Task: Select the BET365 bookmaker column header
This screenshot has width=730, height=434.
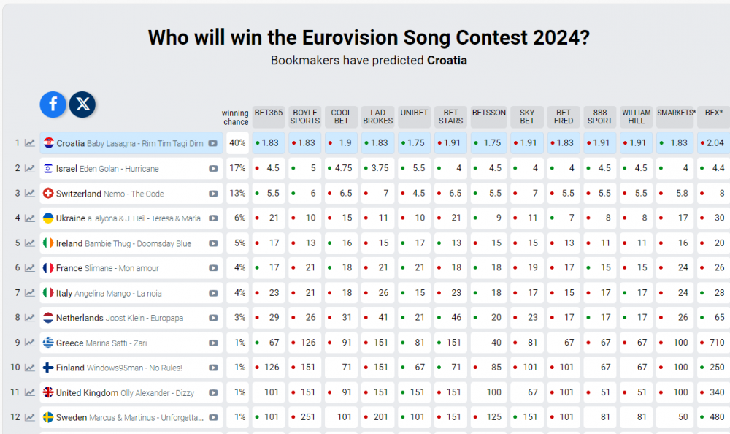Action: 269,117
